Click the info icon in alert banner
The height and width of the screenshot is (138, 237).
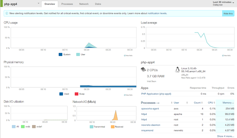[7, 13]
